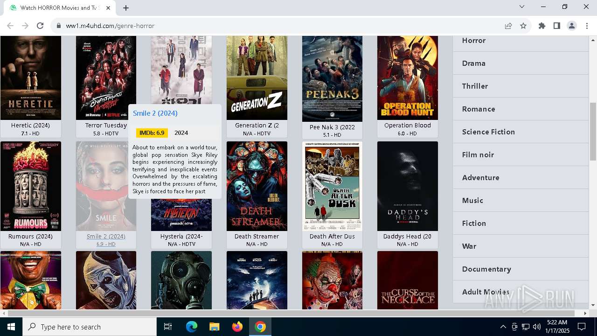Viewport: 597px width, 336px height.
Task: Open the Chrome three-dot menu
Action: 587,26
